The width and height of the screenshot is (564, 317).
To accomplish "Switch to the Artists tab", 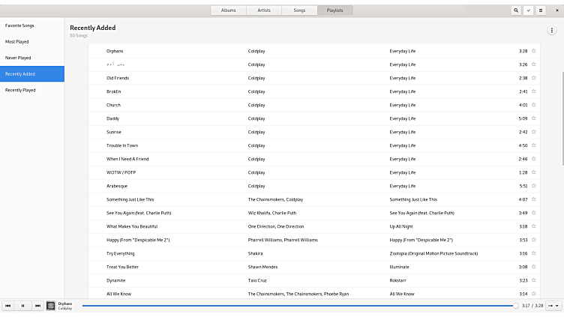I will (x=263, y=10).
